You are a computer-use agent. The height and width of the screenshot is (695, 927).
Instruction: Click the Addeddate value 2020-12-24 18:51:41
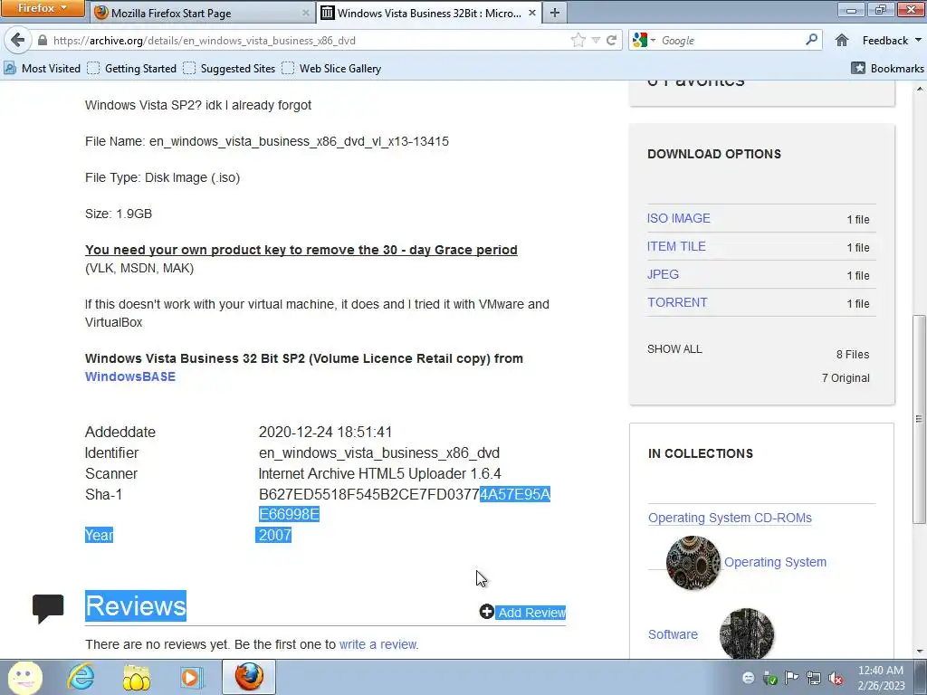tap(325, 432)
